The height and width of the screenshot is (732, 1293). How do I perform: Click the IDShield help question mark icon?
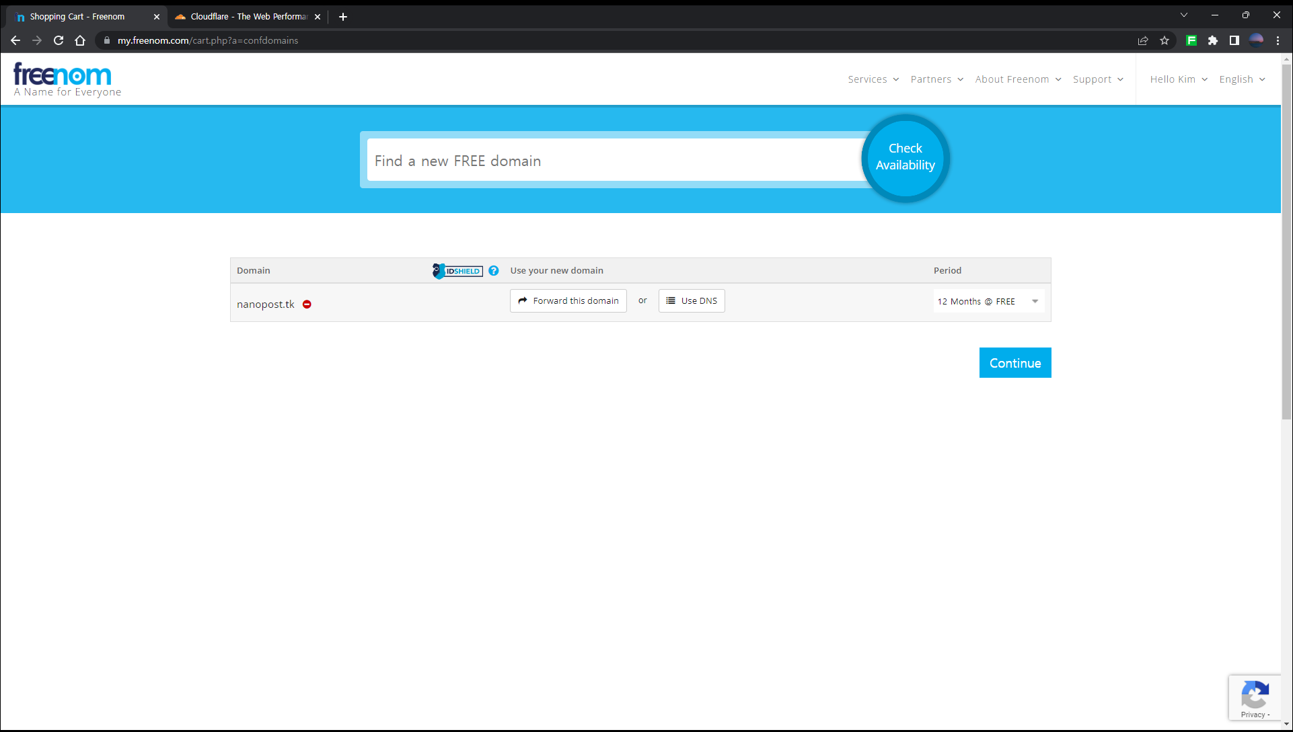494,270
